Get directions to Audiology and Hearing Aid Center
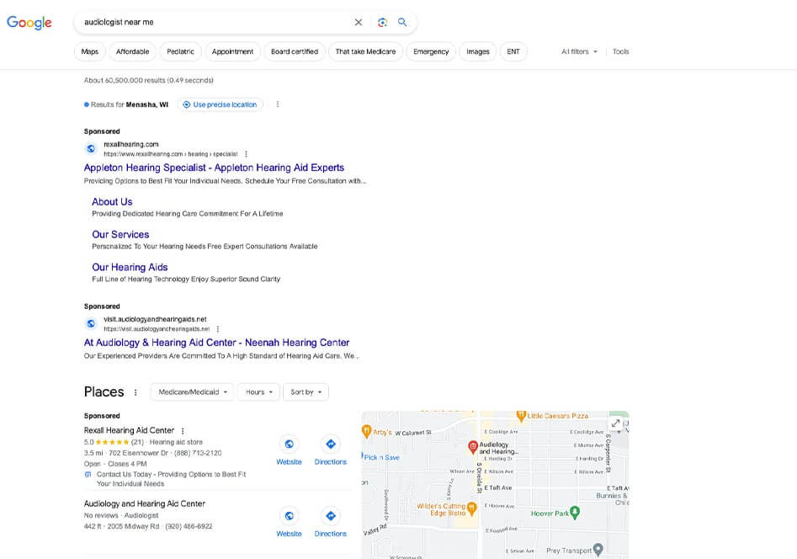The image size is (797, 559). [331, 516]
